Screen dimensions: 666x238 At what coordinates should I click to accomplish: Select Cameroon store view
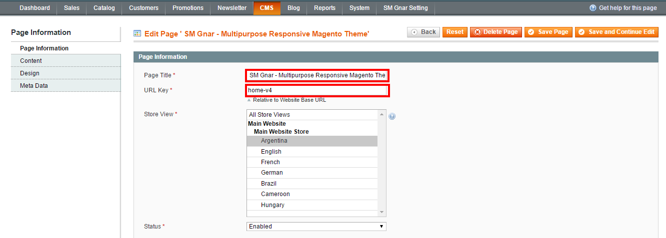[312, 194]
